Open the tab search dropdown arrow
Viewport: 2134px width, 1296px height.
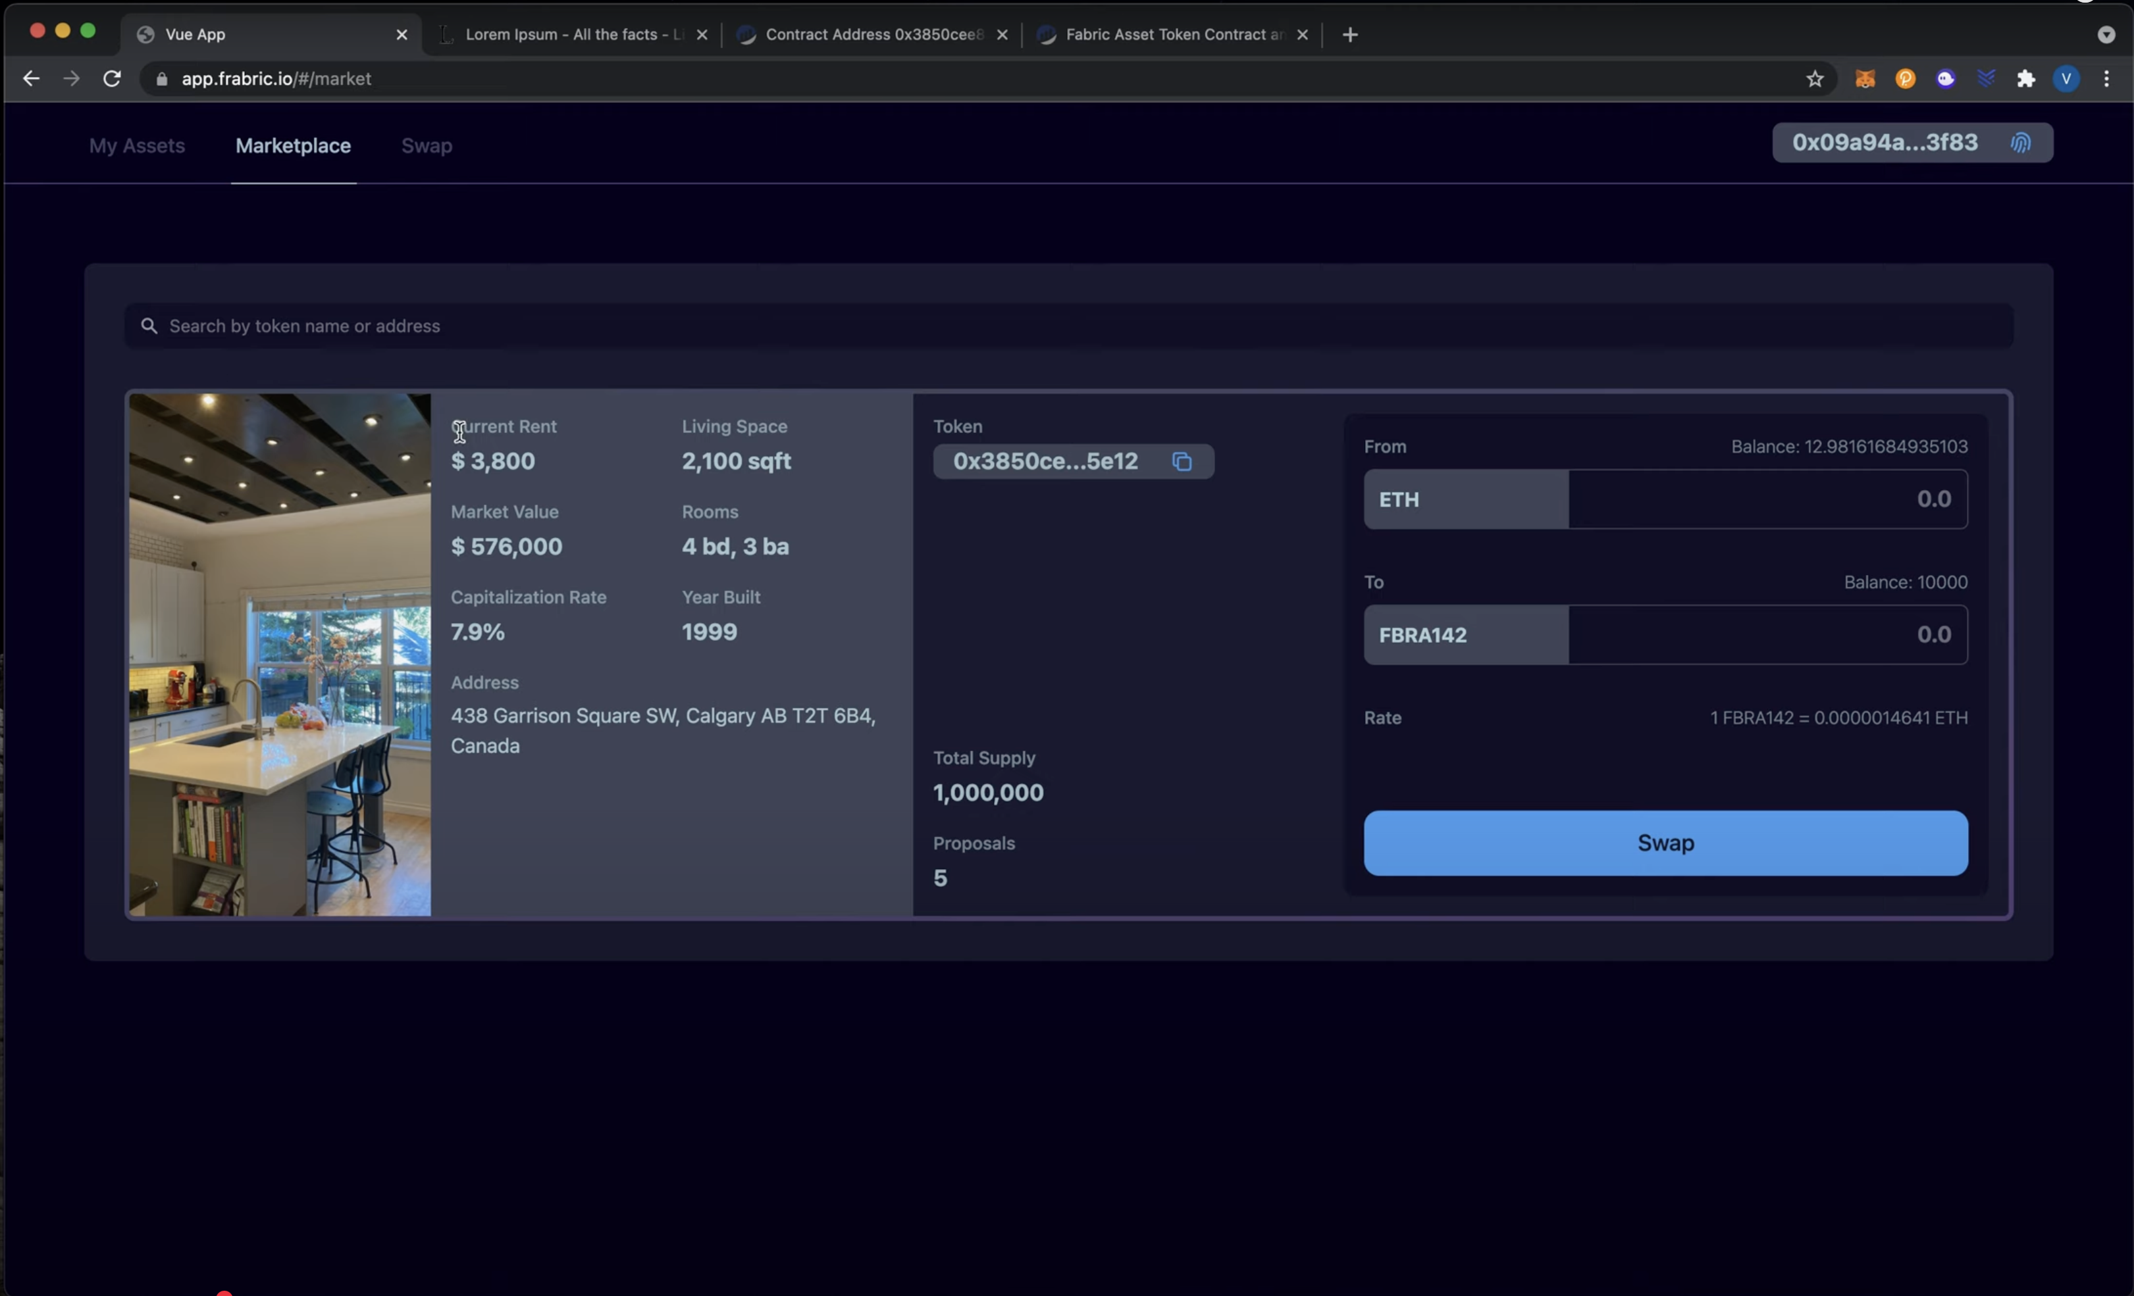coord(2106,35)
